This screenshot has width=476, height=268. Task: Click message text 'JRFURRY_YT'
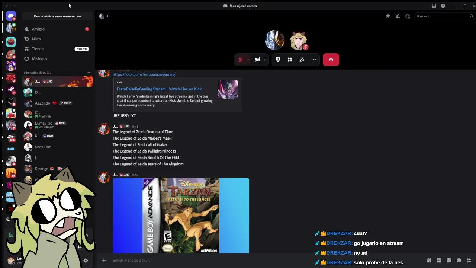point(124,116)
